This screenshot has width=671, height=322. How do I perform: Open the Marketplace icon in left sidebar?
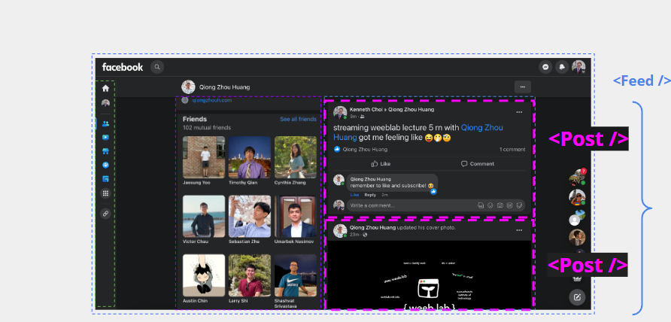[x=105, y=151]
